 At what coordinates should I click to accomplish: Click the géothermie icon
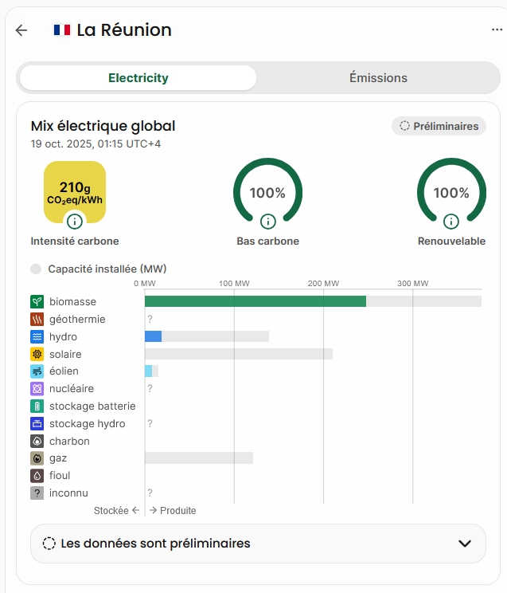click(x=37, y=320)
